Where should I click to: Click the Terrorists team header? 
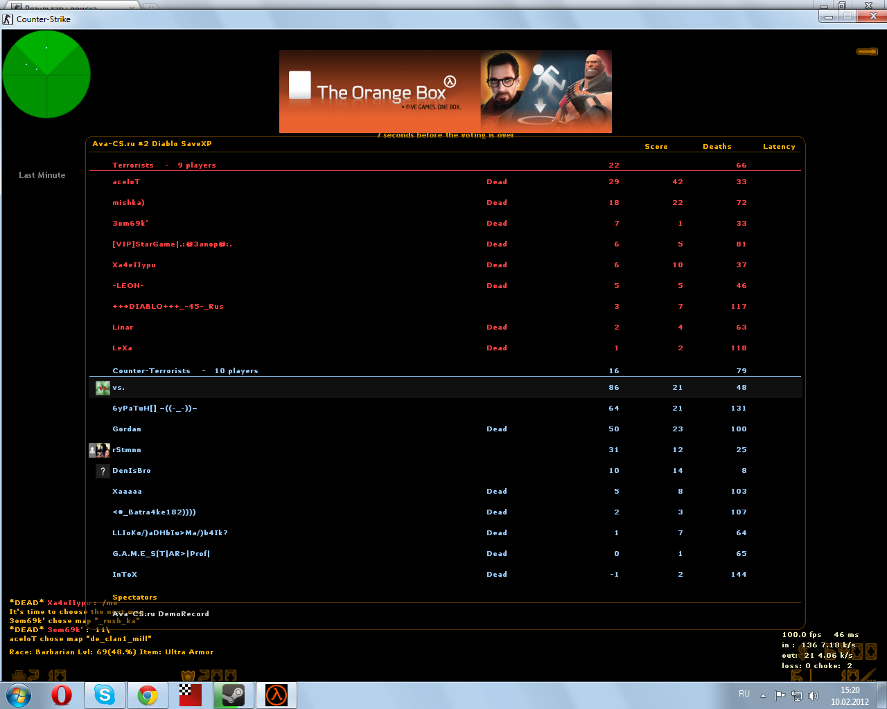point(164,165)
